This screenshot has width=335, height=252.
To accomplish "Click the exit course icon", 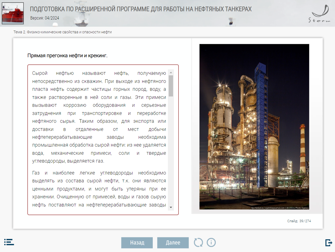I will tap(329, 242).
